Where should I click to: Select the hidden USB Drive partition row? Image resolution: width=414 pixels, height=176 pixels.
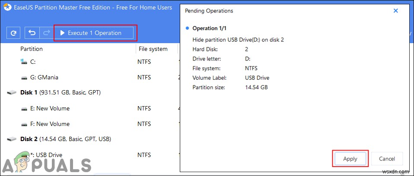point(47,155)
